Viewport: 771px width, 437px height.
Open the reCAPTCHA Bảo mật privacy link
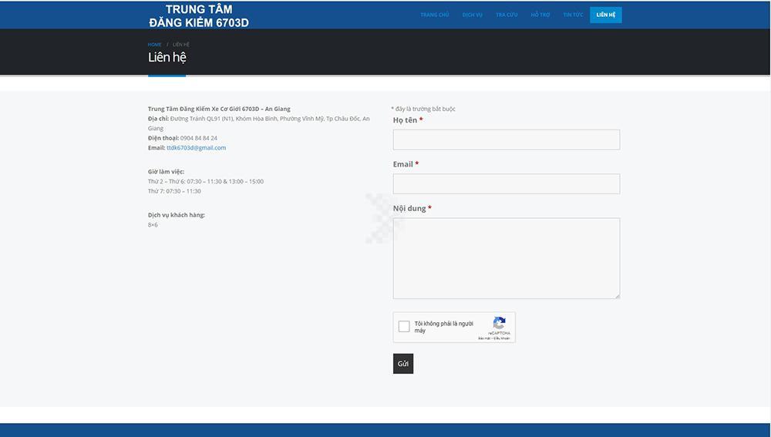click(x=483, y=338)
